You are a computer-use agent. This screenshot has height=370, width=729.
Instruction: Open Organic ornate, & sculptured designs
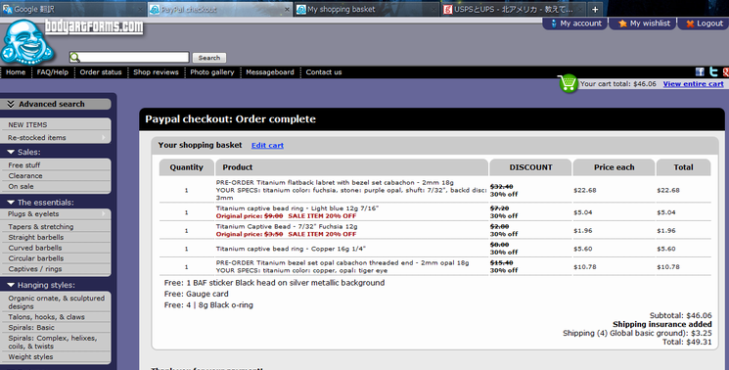[56, 302]
